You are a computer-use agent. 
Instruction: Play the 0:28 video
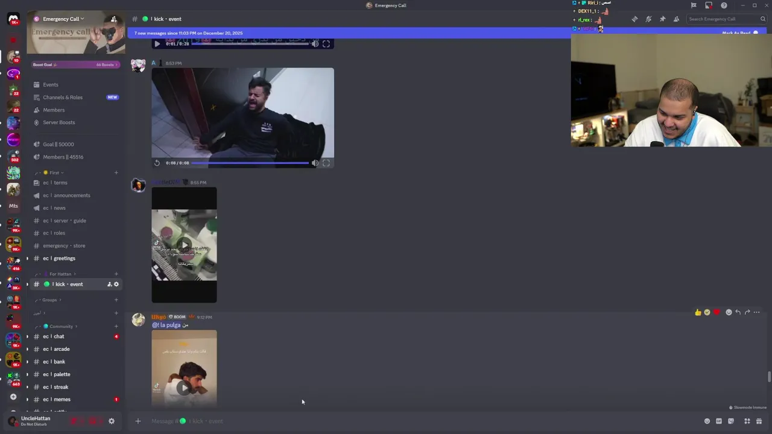157,43
